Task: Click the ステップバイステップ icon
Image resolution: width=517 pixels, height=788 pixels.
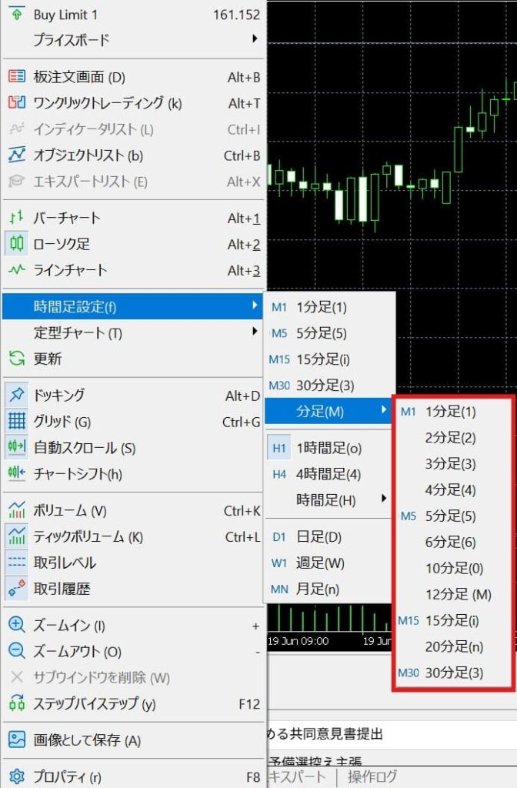Action: click(17, 703)
